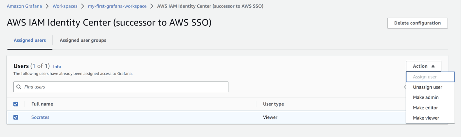Open the Info link next to Users
The width and height of the screenshot is (461, 137).
coord(57,66)
